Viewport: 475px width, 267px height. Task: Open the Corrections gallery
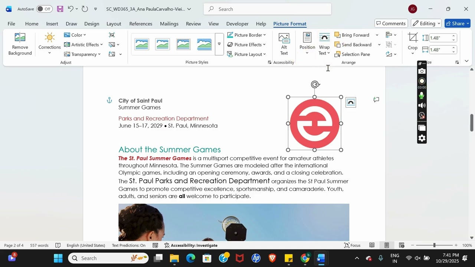[49, 44]
